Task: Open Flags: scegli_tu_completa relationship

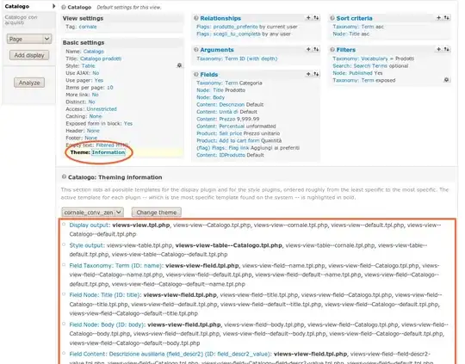Action: tap(228, 34)
